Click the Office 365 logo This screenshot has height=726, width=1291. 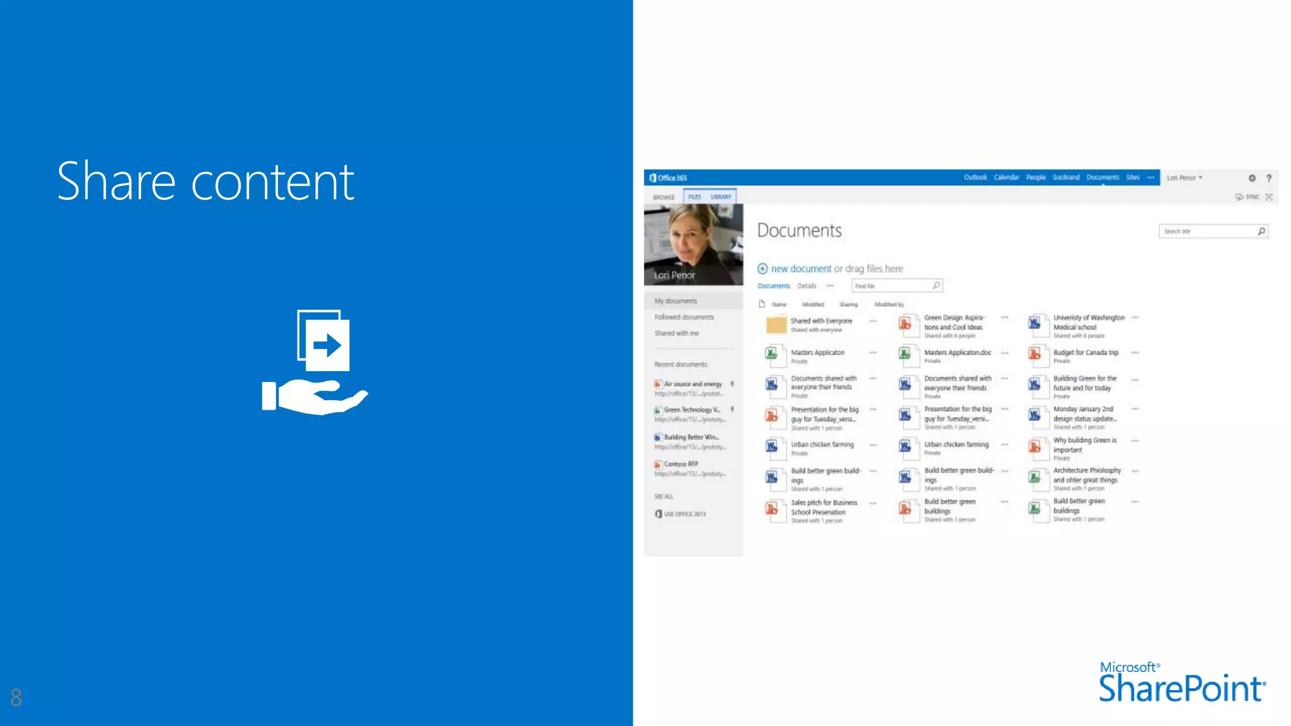pos(668,178)
